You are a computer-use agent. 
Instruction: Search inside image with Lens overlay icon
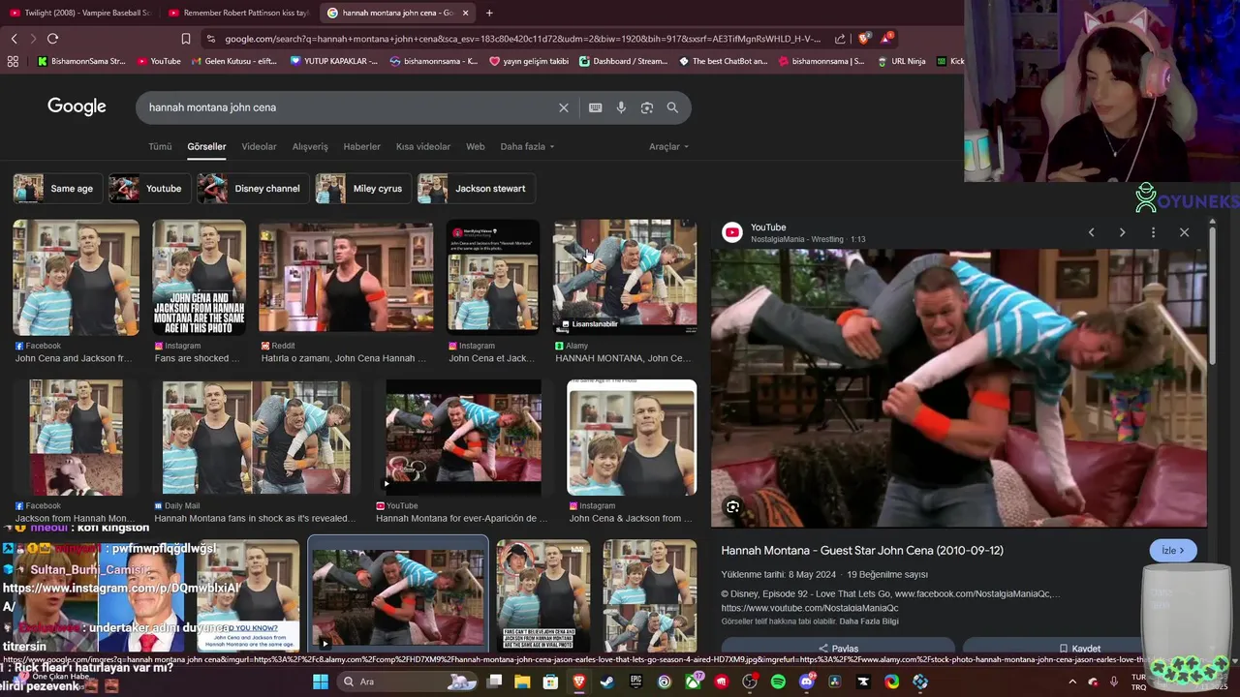pos(733,506)
